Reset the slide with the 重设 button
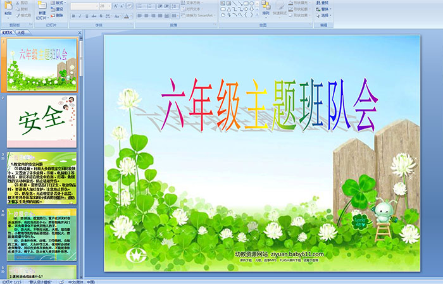Image resolution: width=443 pixels, height=284 pixels. click(x=57, y=9)
